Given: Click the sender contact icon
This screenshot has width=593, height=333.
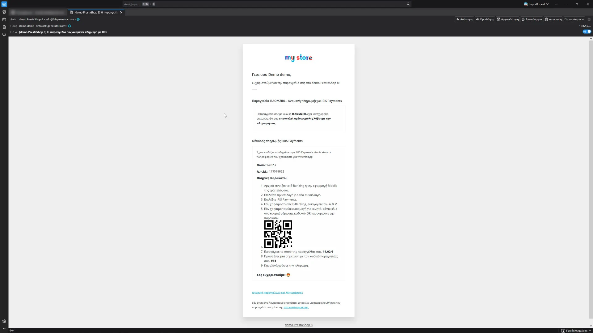Looking at the screenshot, I should (x=78, y=19).
